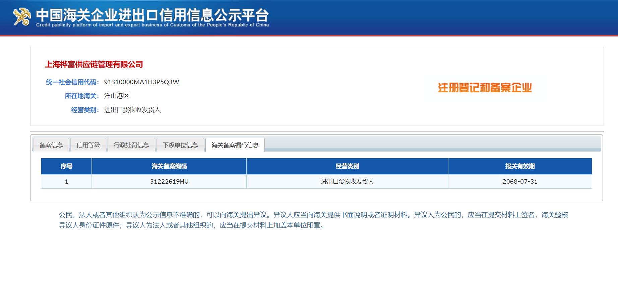Click the platform title 中国海关企业进出口信用信息公示平台
The image size is (618, 285).
click(152, 15)
